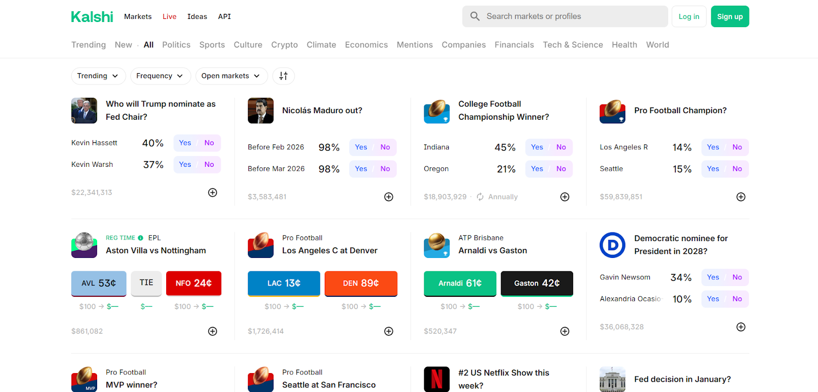Click Pro Football Champion football icon
Image resolution: width=818 pixels, height=392 pixels.
coord(612,111)
